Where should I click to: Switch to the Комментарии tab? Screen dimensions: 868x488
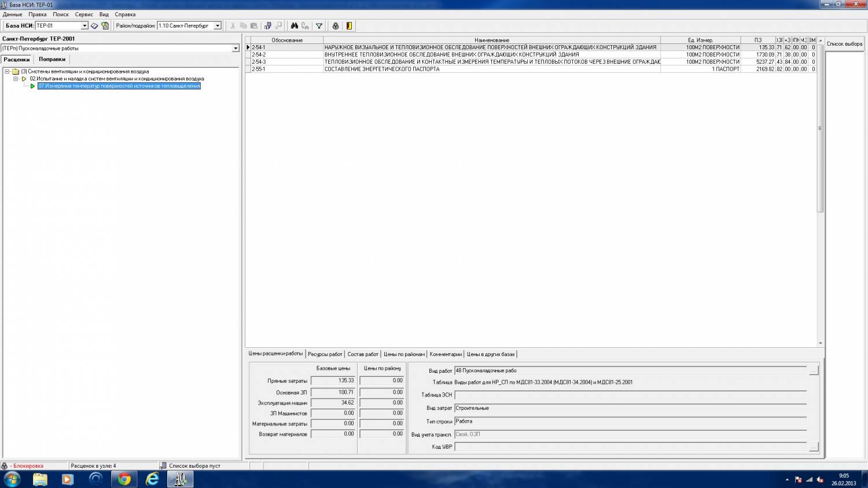(446, 354)
